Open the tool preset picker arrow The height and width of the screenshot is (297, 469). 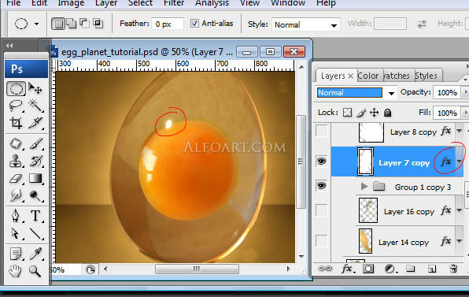[36, 24]
